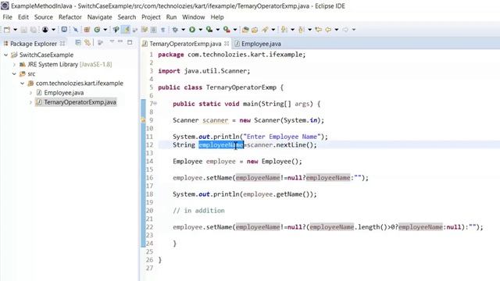Click the black round profile toolbar icon
Image resolution: width=500 pixels, height=281 pixels.
click(45, 30)
